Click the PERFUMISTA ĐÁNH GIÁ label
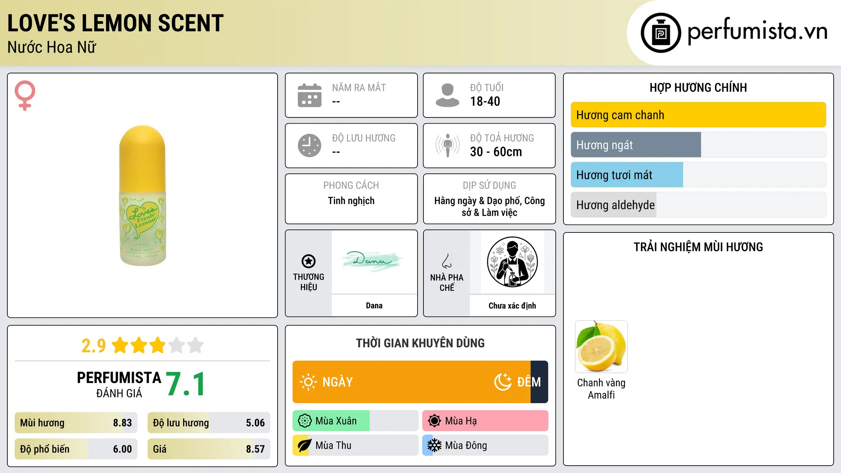Image resolution: width=841 pixels, height=473 pixels. (x=119, y=385)
